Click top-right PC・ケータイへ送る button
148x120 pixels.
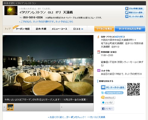click(135, 16)
